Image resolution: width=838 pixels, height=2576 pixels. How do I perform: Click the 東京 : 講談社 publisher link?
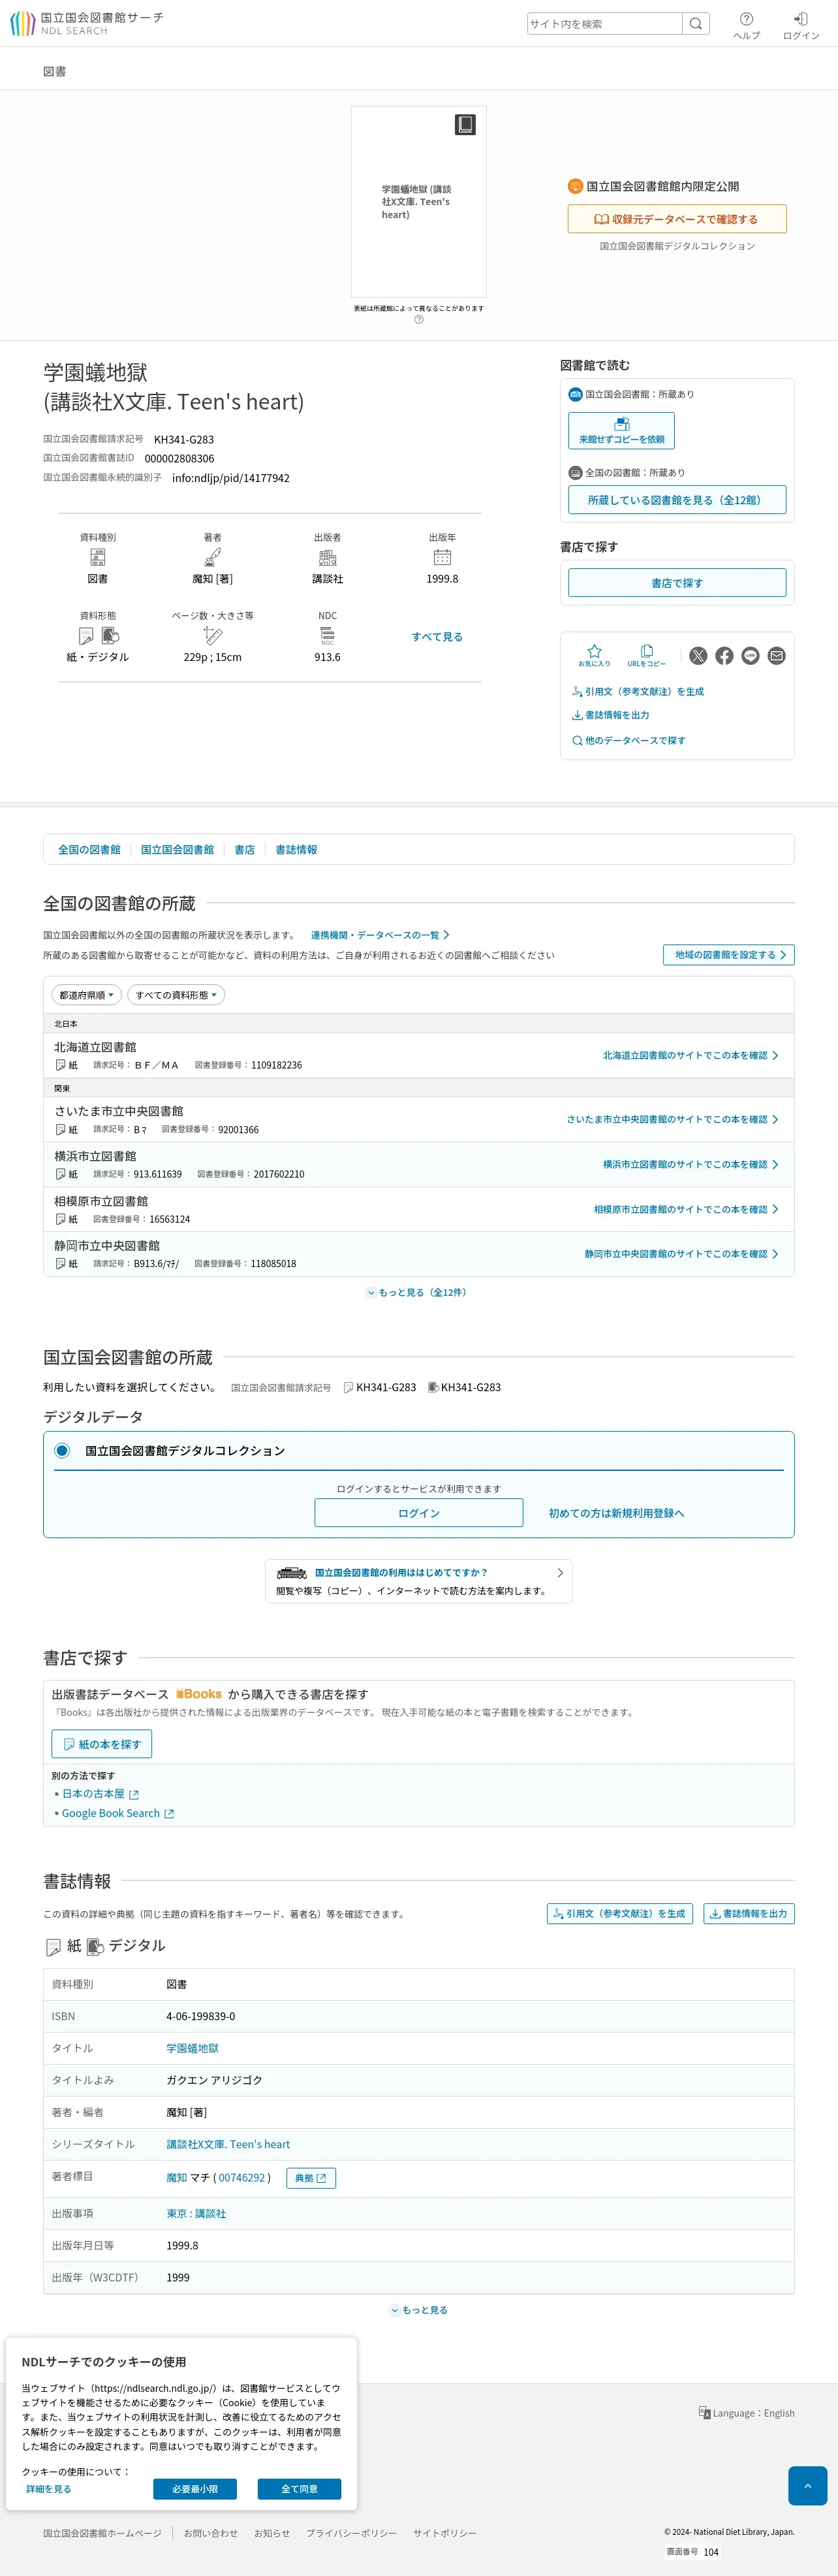click(x=196, y=2213)
